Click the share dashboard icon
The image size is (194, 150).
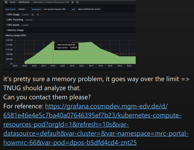(x=77, y=2)
